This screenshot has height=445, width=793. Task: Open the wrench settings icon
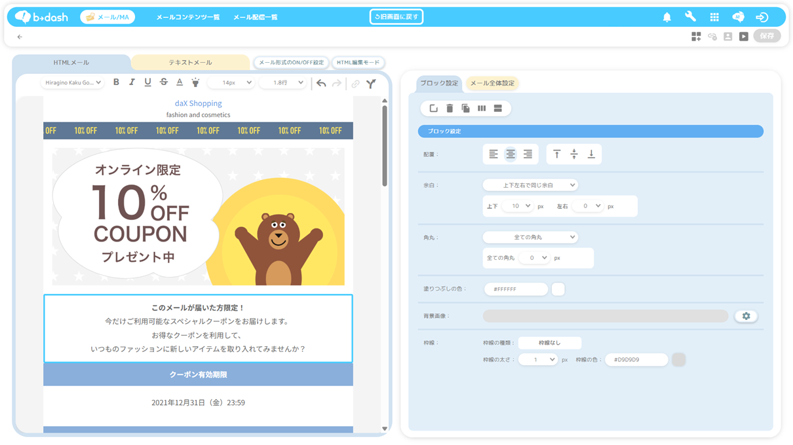(x=690, y=17)
